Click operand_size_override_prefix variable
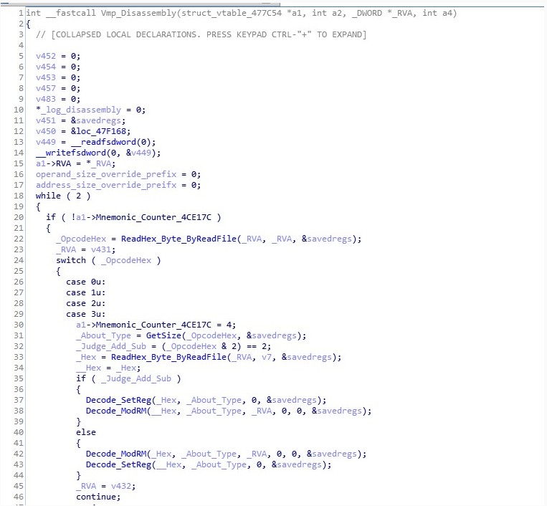This screenshot has height=506, width=547. click(x=106, y=174)
